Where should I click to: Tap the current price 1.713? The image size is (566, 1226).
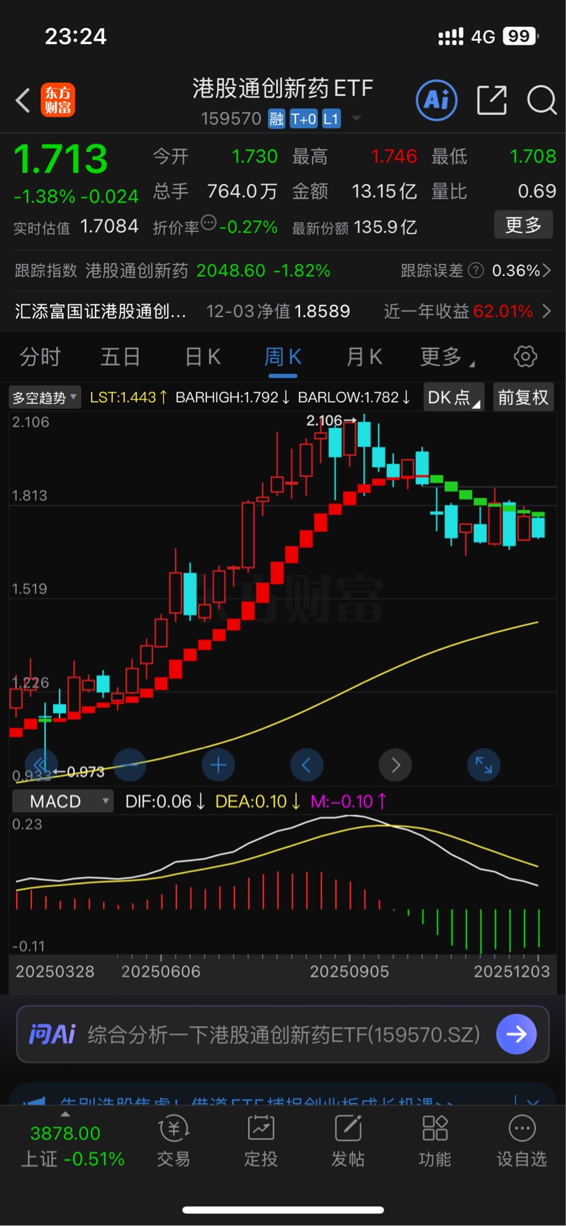(x=61, y=159)
